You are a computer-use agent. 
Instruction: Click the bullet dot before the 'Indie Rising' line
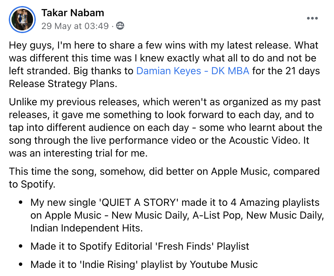point(21,265)
